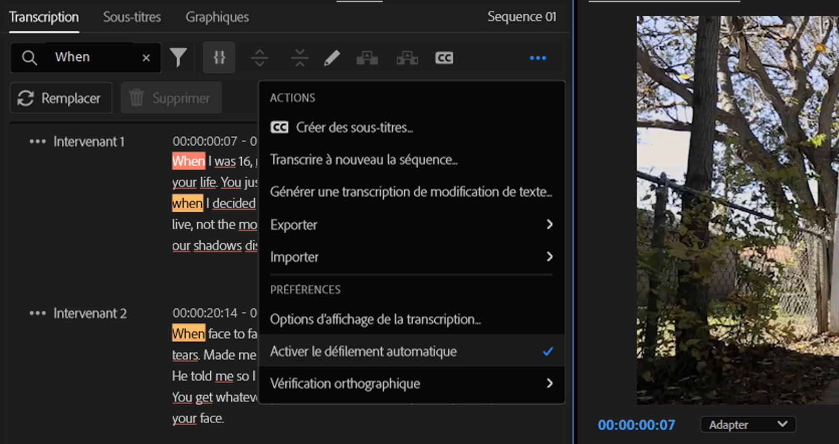Click the 00:00:20:14 segment timestamp

205,313
